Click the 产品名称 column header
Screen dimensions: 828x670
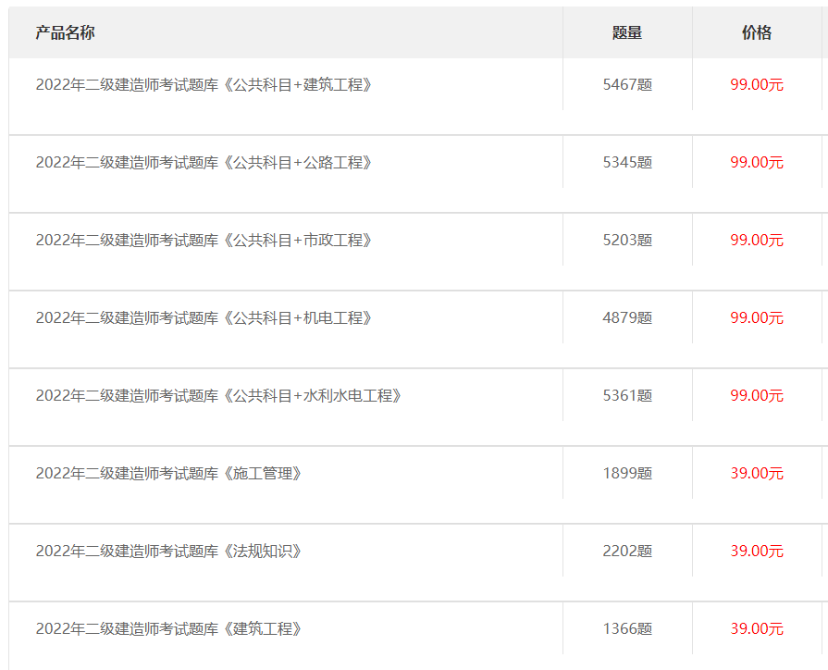coord(65,33)
